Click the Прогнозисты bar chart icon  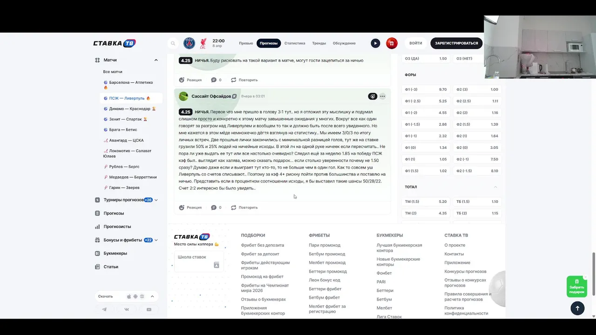(x=97, y=227)
